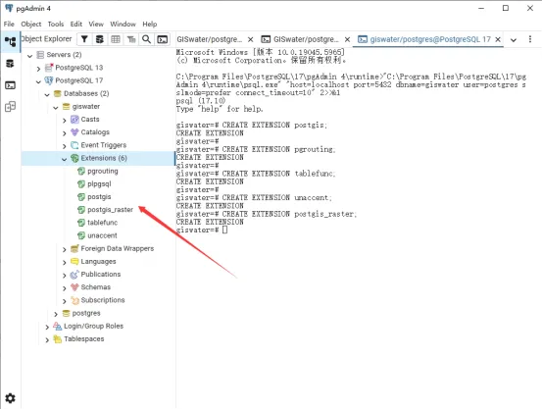
Task: Click the Filter Rows funnel toolbar icon
Action: (x=84, y=39)
